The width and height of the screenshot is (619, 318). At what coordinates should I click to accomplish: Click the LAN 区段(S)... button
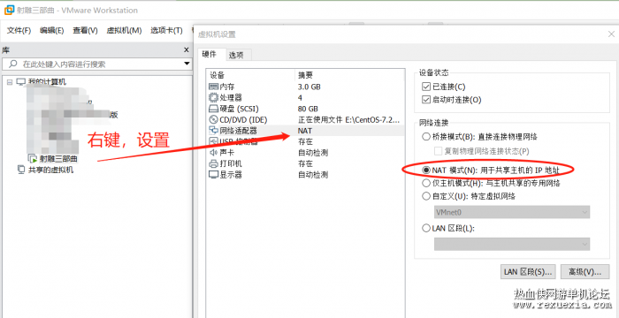tap(528, 272)
